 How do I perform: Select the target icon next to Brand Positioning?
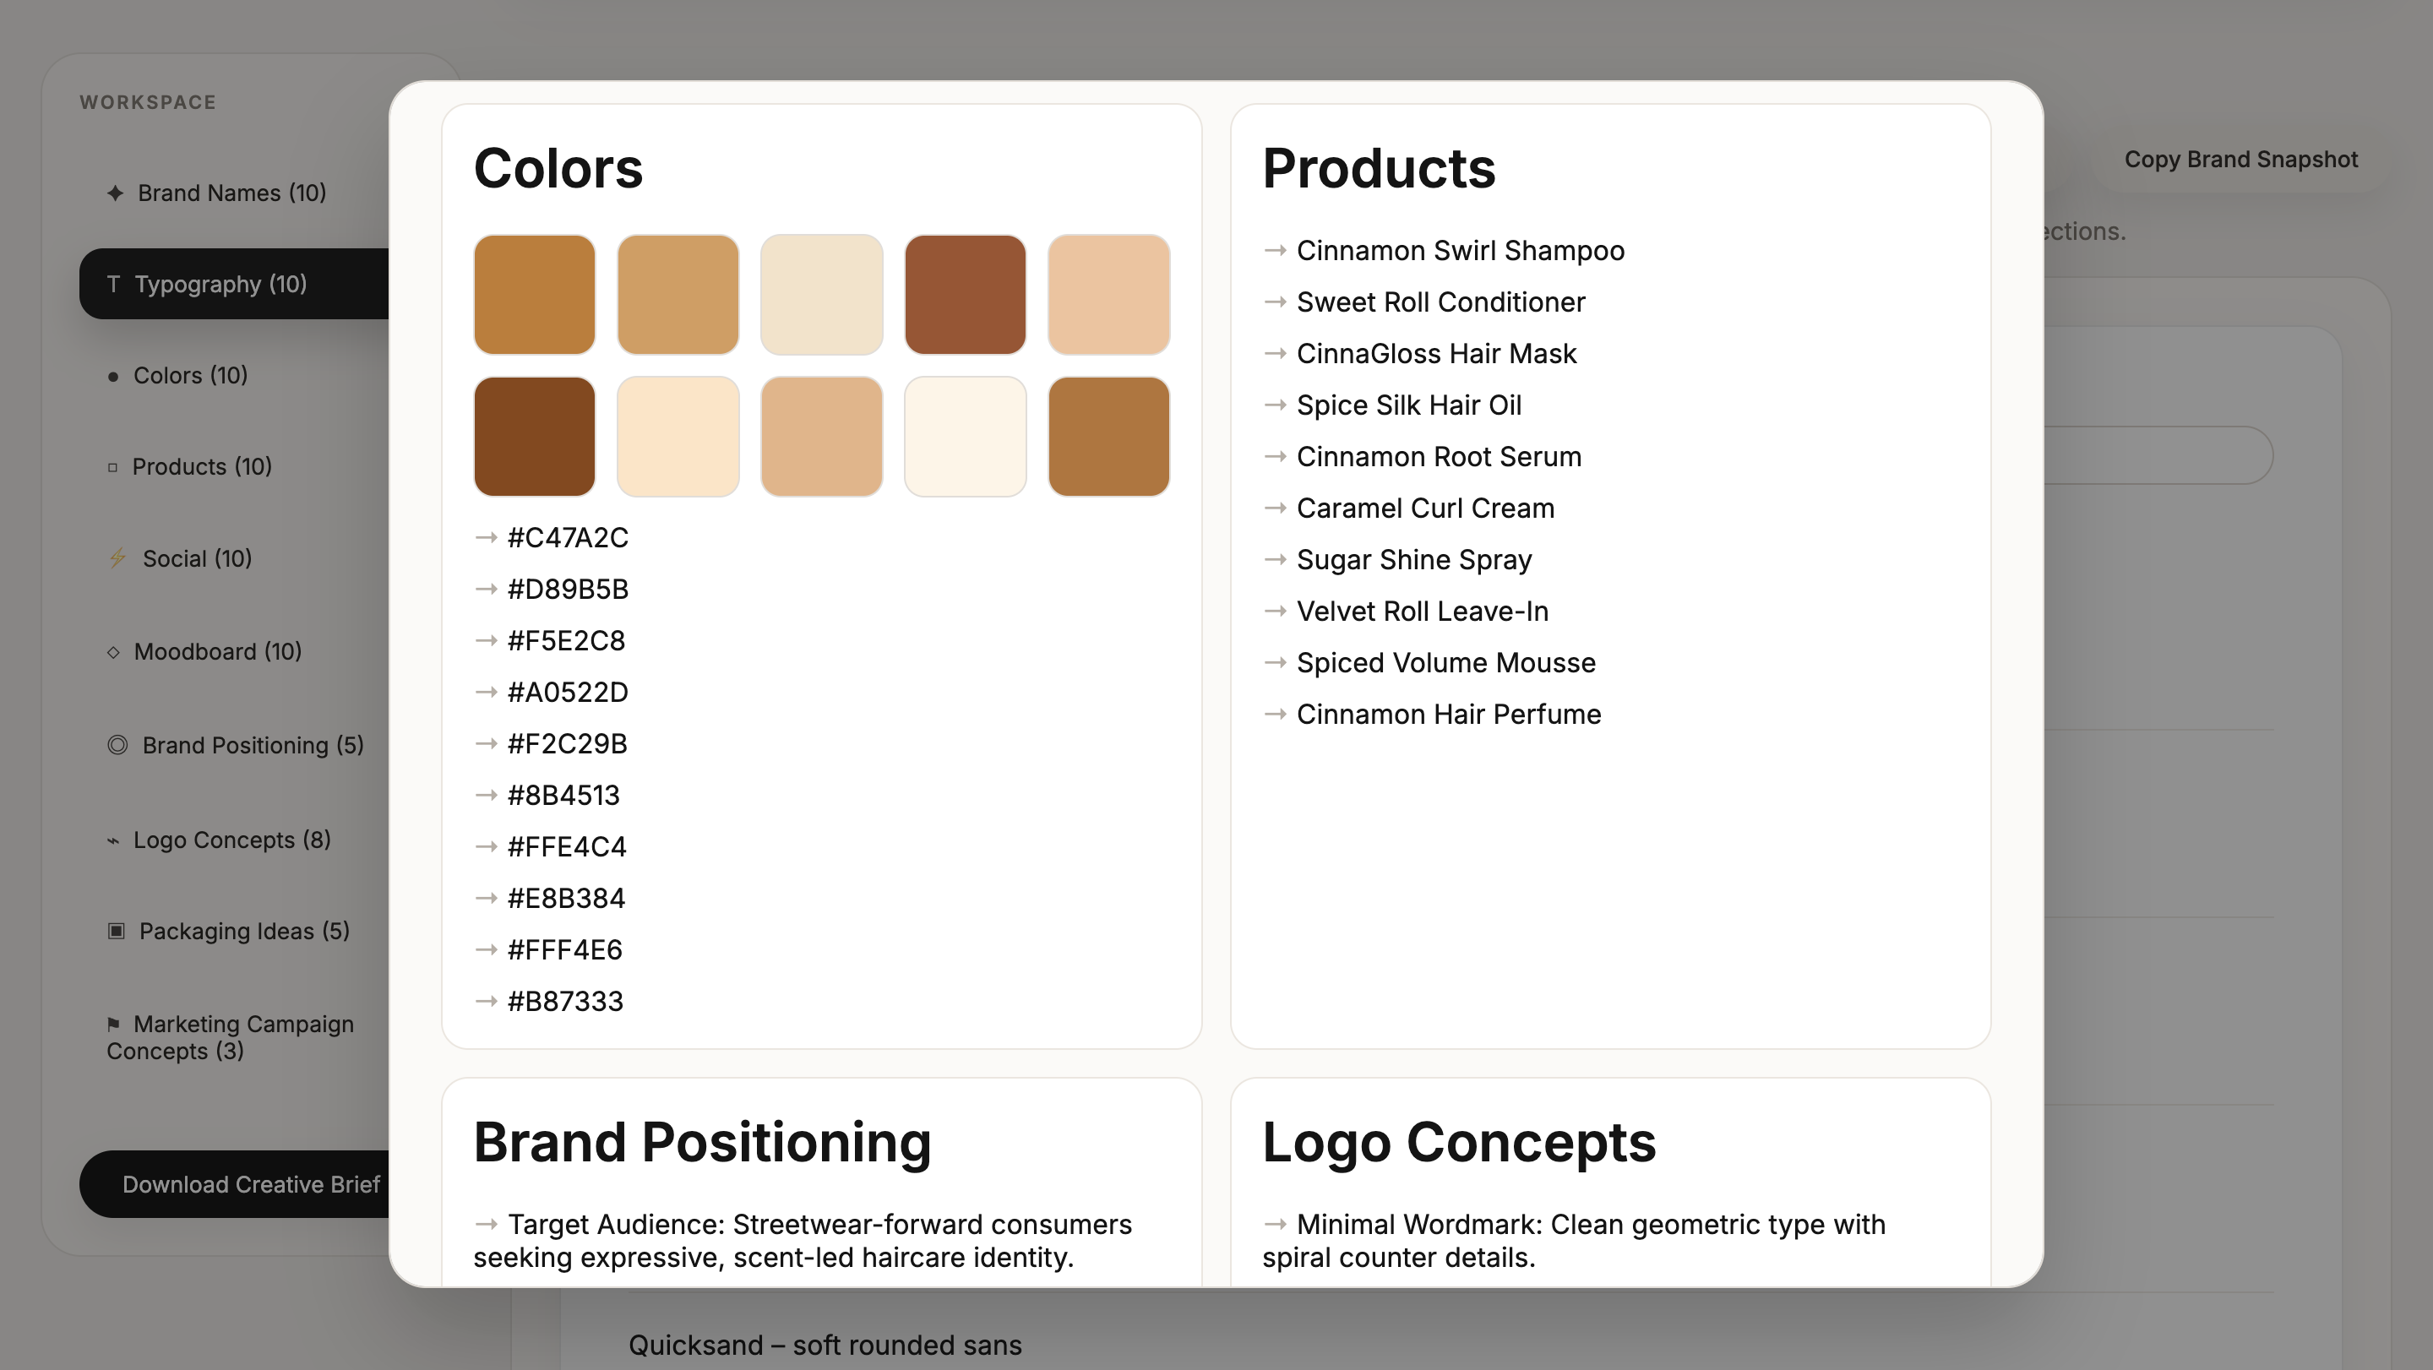pos(115,745)
